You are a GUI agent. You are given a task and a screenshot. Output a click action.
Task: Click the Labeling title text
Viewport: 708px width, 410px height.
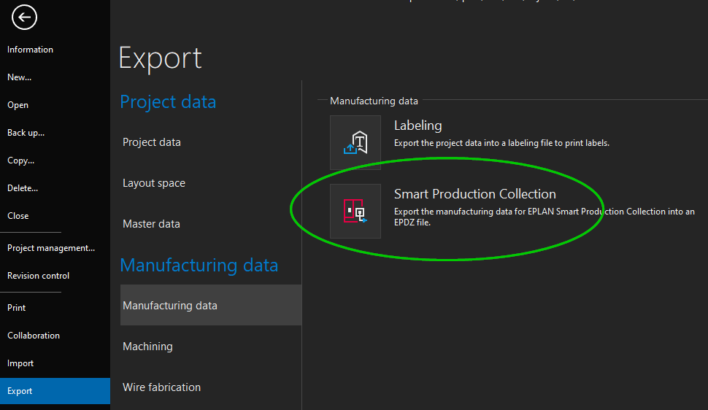pos(418,125)
